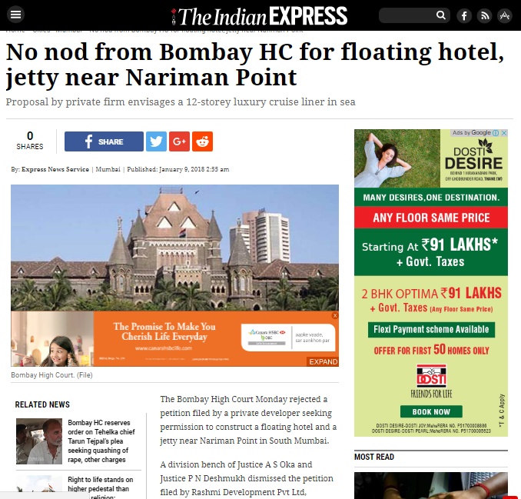Open the hamburger navigation menu
This screenshot has height=499, width=521.
tap(15, 15)
